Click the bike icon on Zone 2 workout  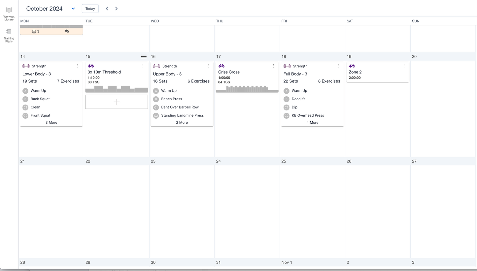coord(352,66)
